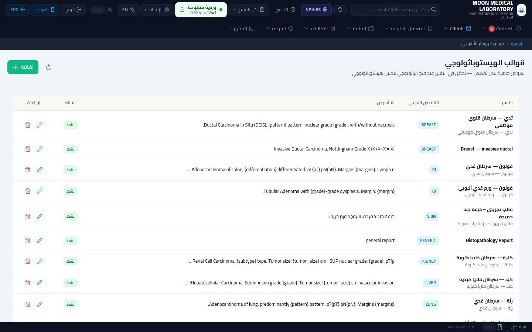Expand the التكاليف menu
The height and width of the screenshot is (332, 532).
pyautogui.click(x=320, y=29)
